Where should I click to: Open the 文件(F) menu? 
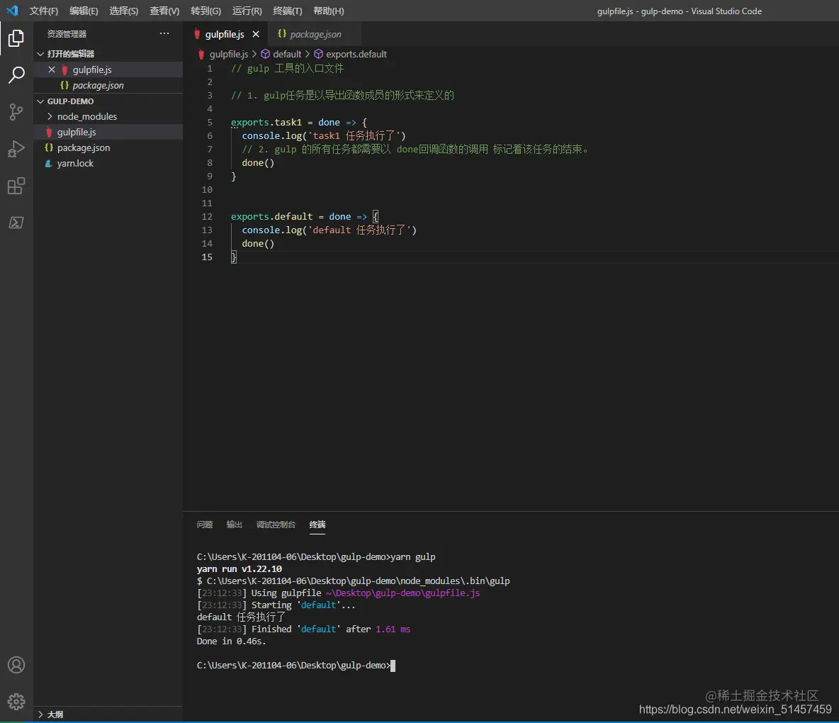[x=44, y=11]
